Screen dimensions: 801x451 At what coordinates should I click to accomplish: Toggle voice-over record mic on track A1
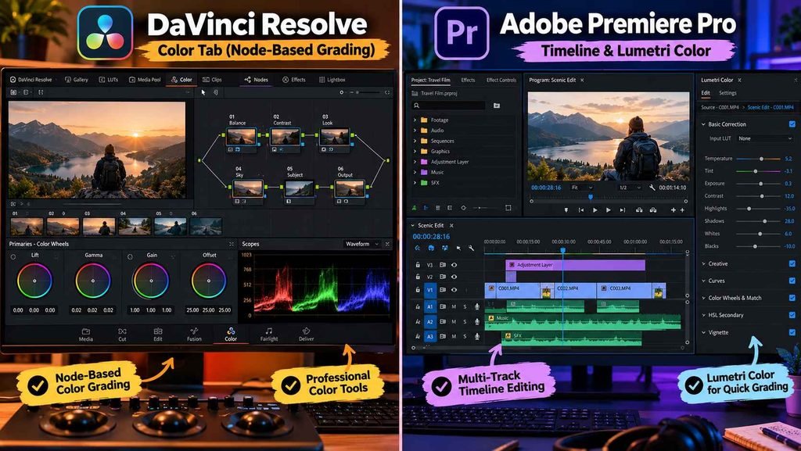click(477, 306)
